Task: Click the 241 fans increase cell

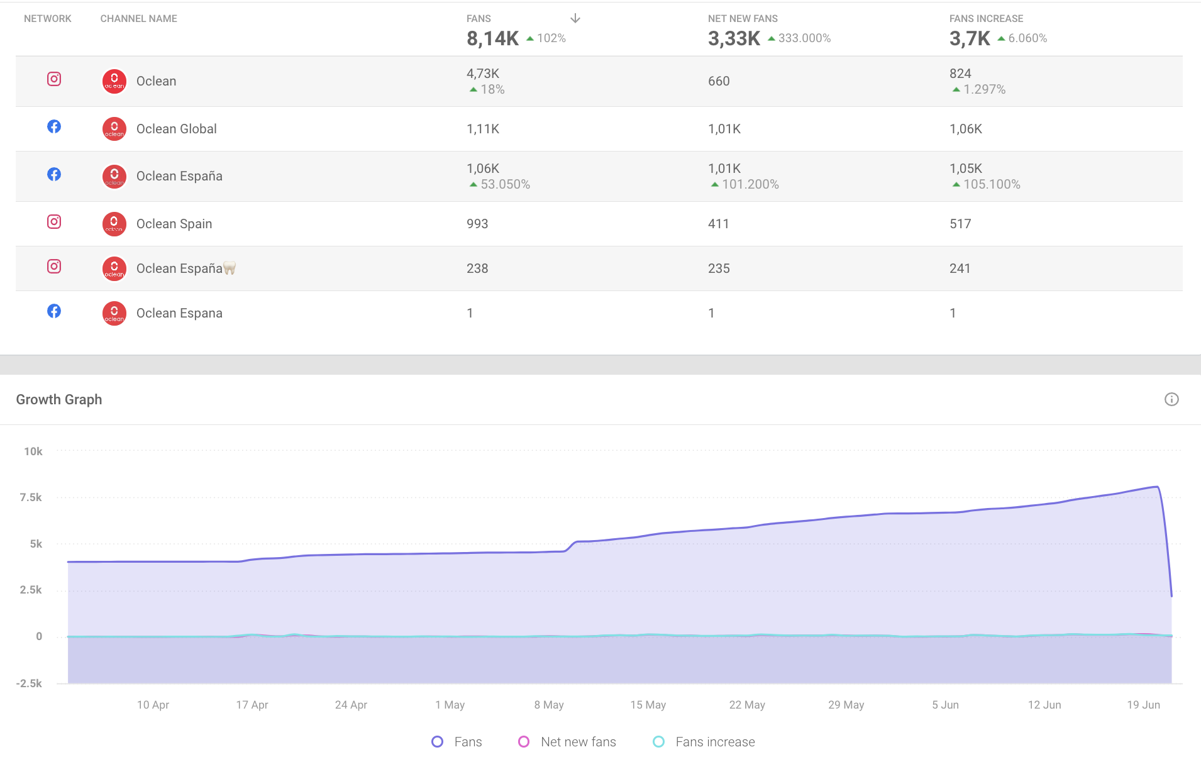Action: [x=960, y=268]
